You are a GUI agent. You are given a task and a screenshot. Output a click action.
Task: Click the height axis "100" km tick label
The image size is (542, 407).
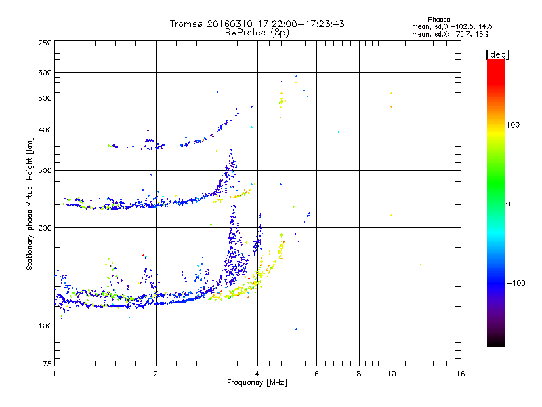click(45, 326)
